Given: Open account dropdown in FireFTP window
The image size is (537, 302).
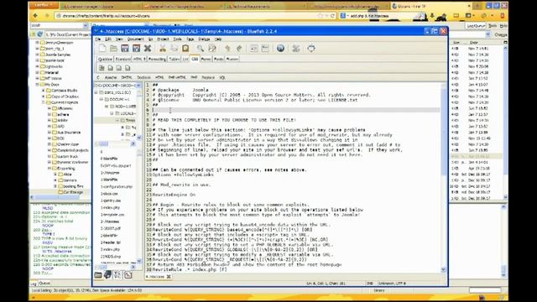Looking at the screenshot, I should point(86,26).
